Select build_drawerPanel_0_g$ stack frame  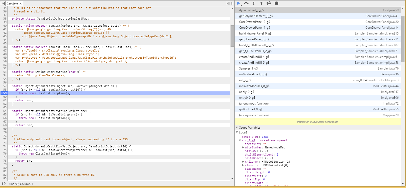click(x=318, y=33)
